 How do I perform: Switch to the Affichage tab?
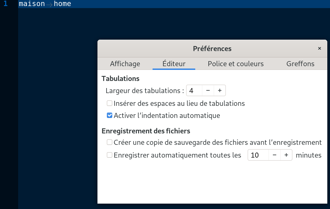tap(125, 64)
